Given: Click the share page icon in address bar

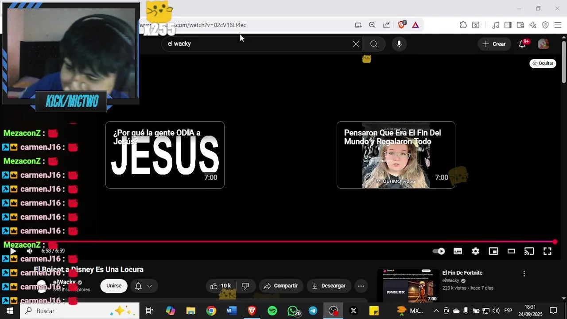Looking at the screenshot, I should coord(386,25).
